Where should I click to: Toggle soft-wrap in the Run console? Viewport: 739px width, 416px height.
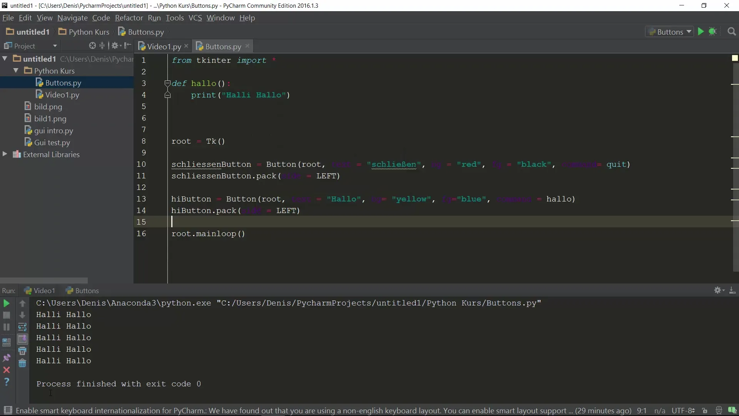[22, 327]
